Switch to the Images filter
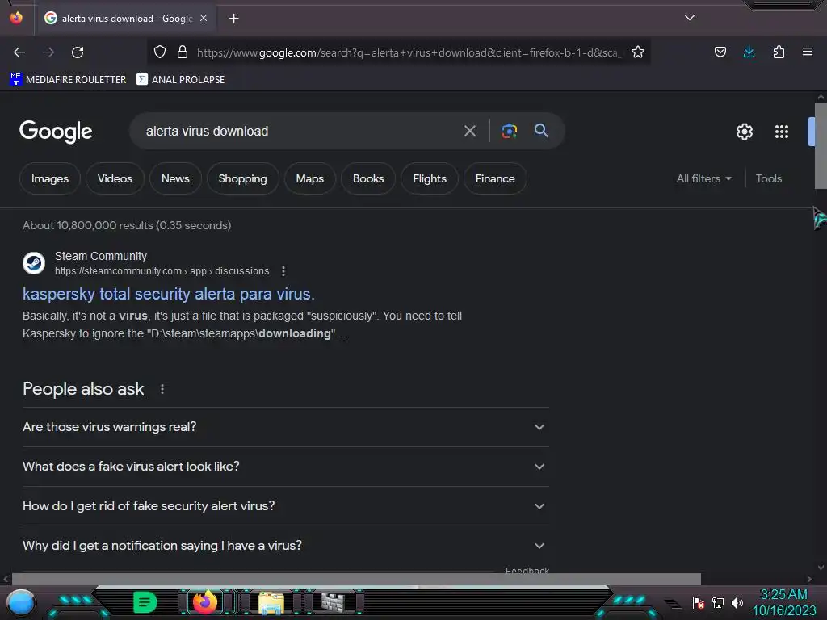Screen dimensions: 827x620 49,178
